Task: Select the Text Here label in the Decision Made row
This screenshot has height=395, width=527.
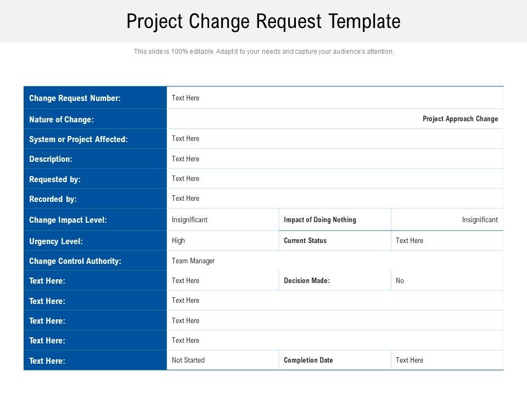Action: click(47, 281)
